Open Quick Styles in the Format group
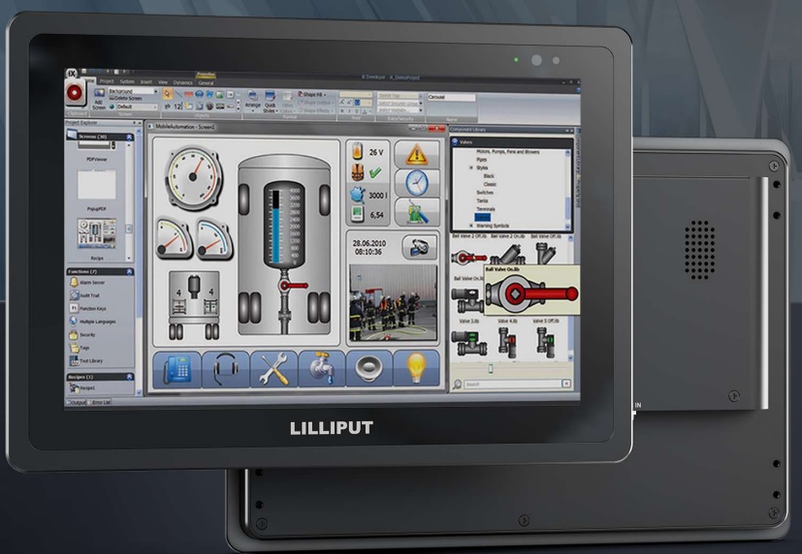 coord(270,101)
